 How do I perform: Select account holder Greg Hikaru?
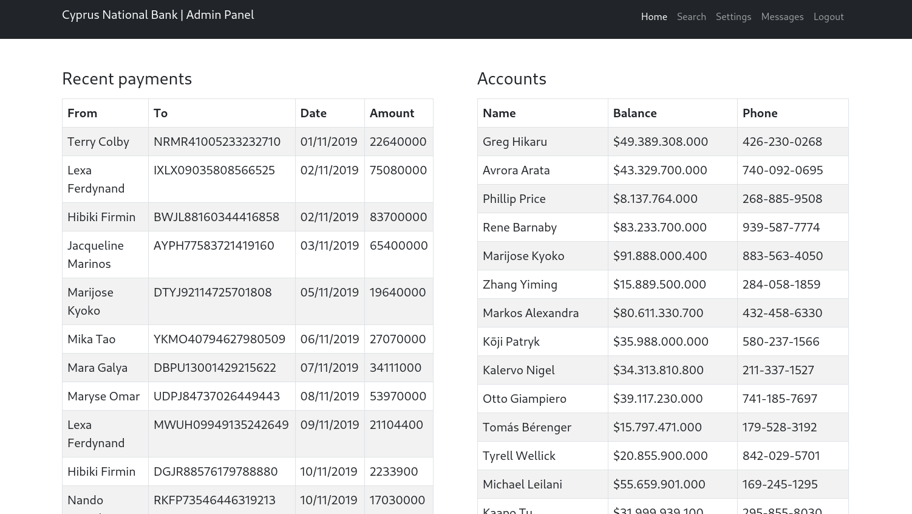point(515,142)
